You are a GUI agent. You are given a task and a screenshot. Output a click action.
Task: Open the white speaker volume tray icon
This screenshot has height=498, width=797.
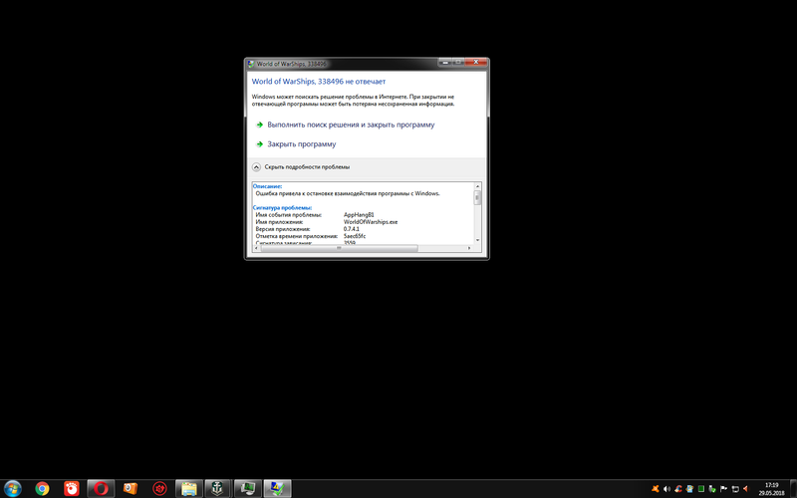click(x=666, y=489)
